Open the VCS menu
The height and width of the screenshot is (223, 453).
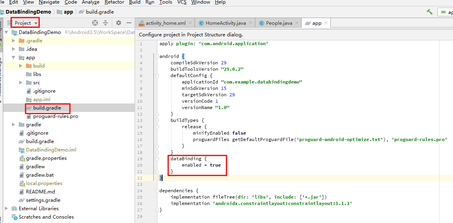(182, 2)
